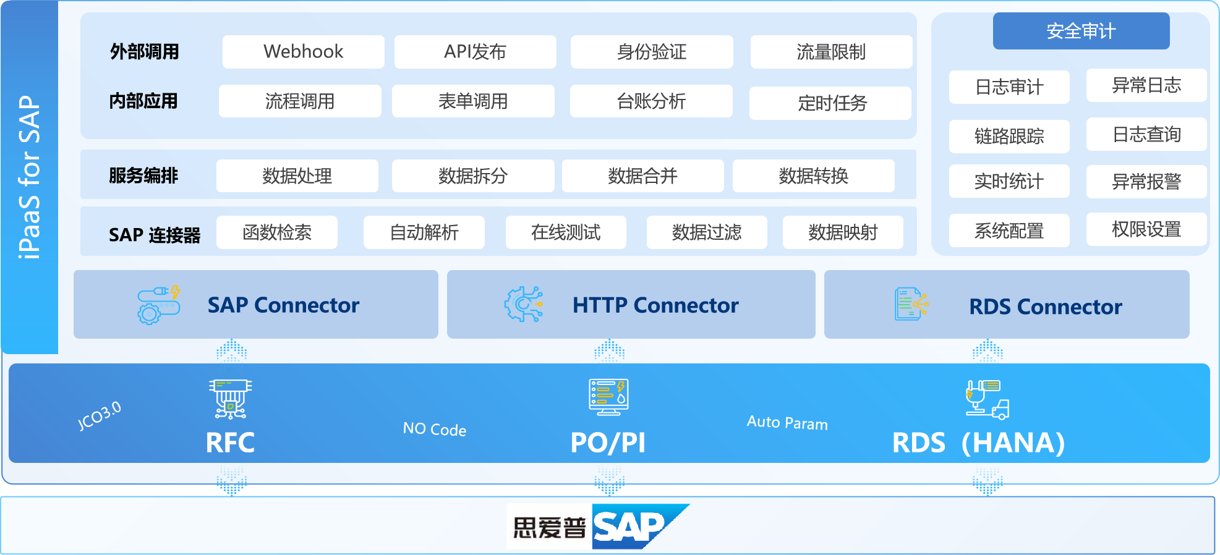Click the 外部调用 row label
Image resolution: width=1220 pixels, height=555 pixels.
click(x=145, y=52)
